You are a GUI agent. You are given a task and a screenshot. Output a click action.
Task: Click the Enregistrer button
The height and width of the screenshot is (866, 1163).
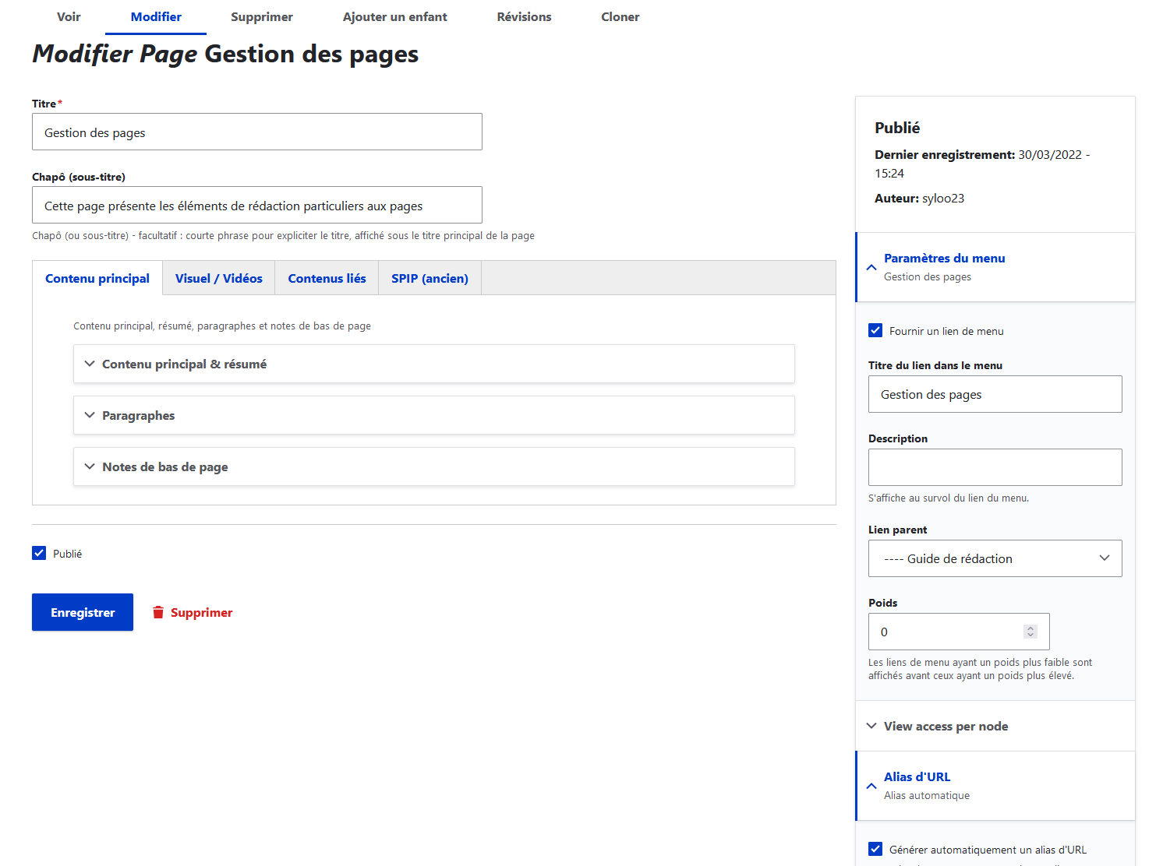(82, 612)
